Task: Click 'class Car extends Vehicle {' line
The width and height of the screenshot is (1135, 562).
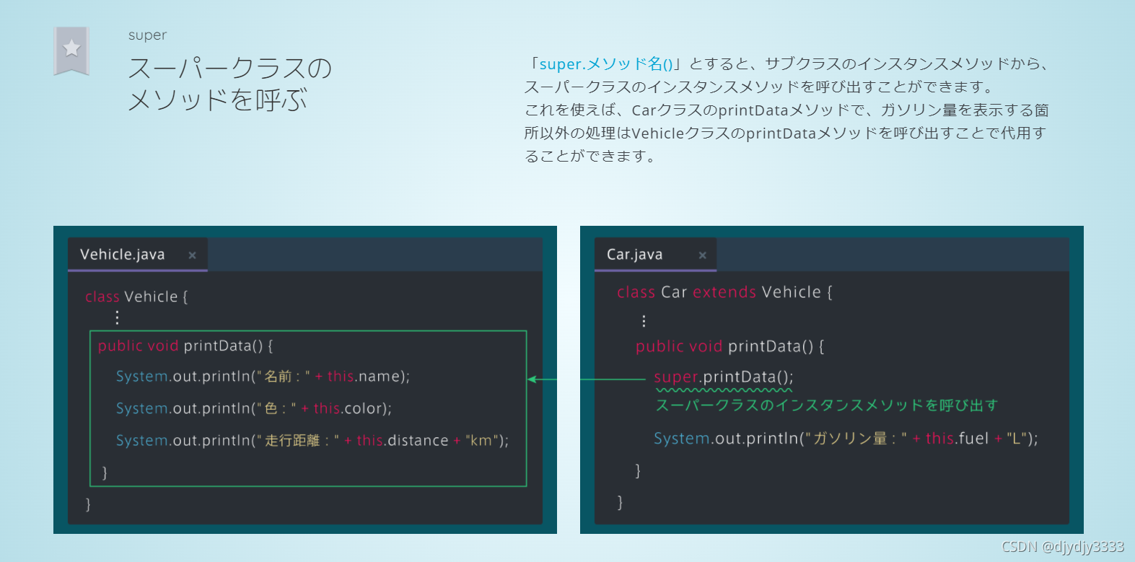Action: [724, 292]
